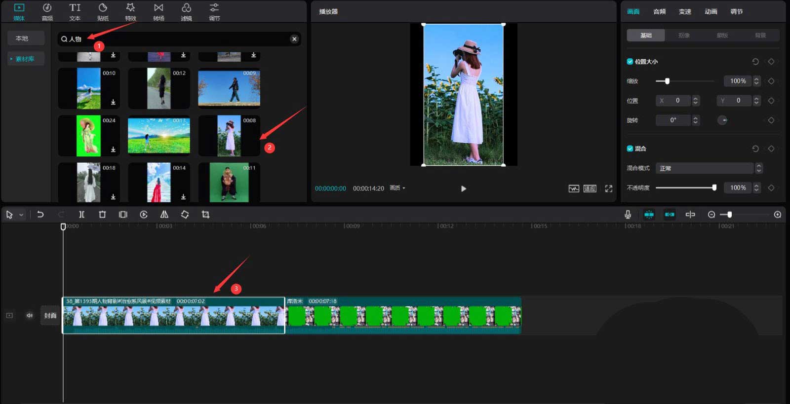The width and height of the screenshot is (790, 404).
Task: Click the 不透明度 opacity slider handle
Action: 714,187
